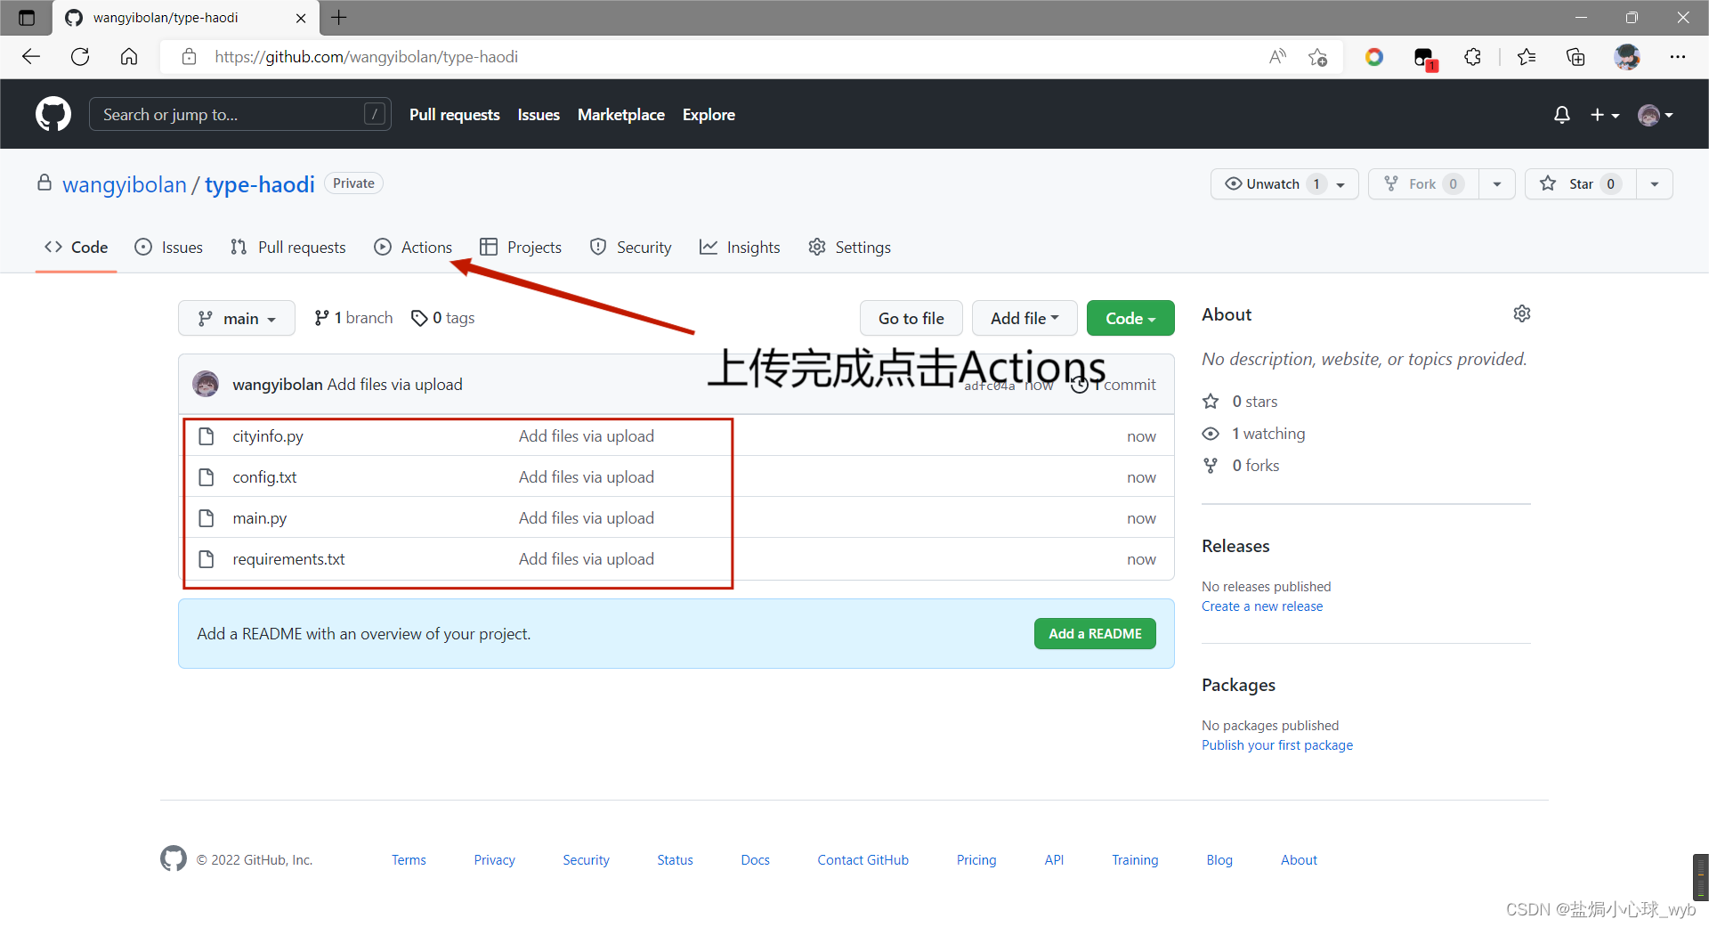Open the Insights tab
Screen dimensions: 1709x927
[x=740, y=247]
